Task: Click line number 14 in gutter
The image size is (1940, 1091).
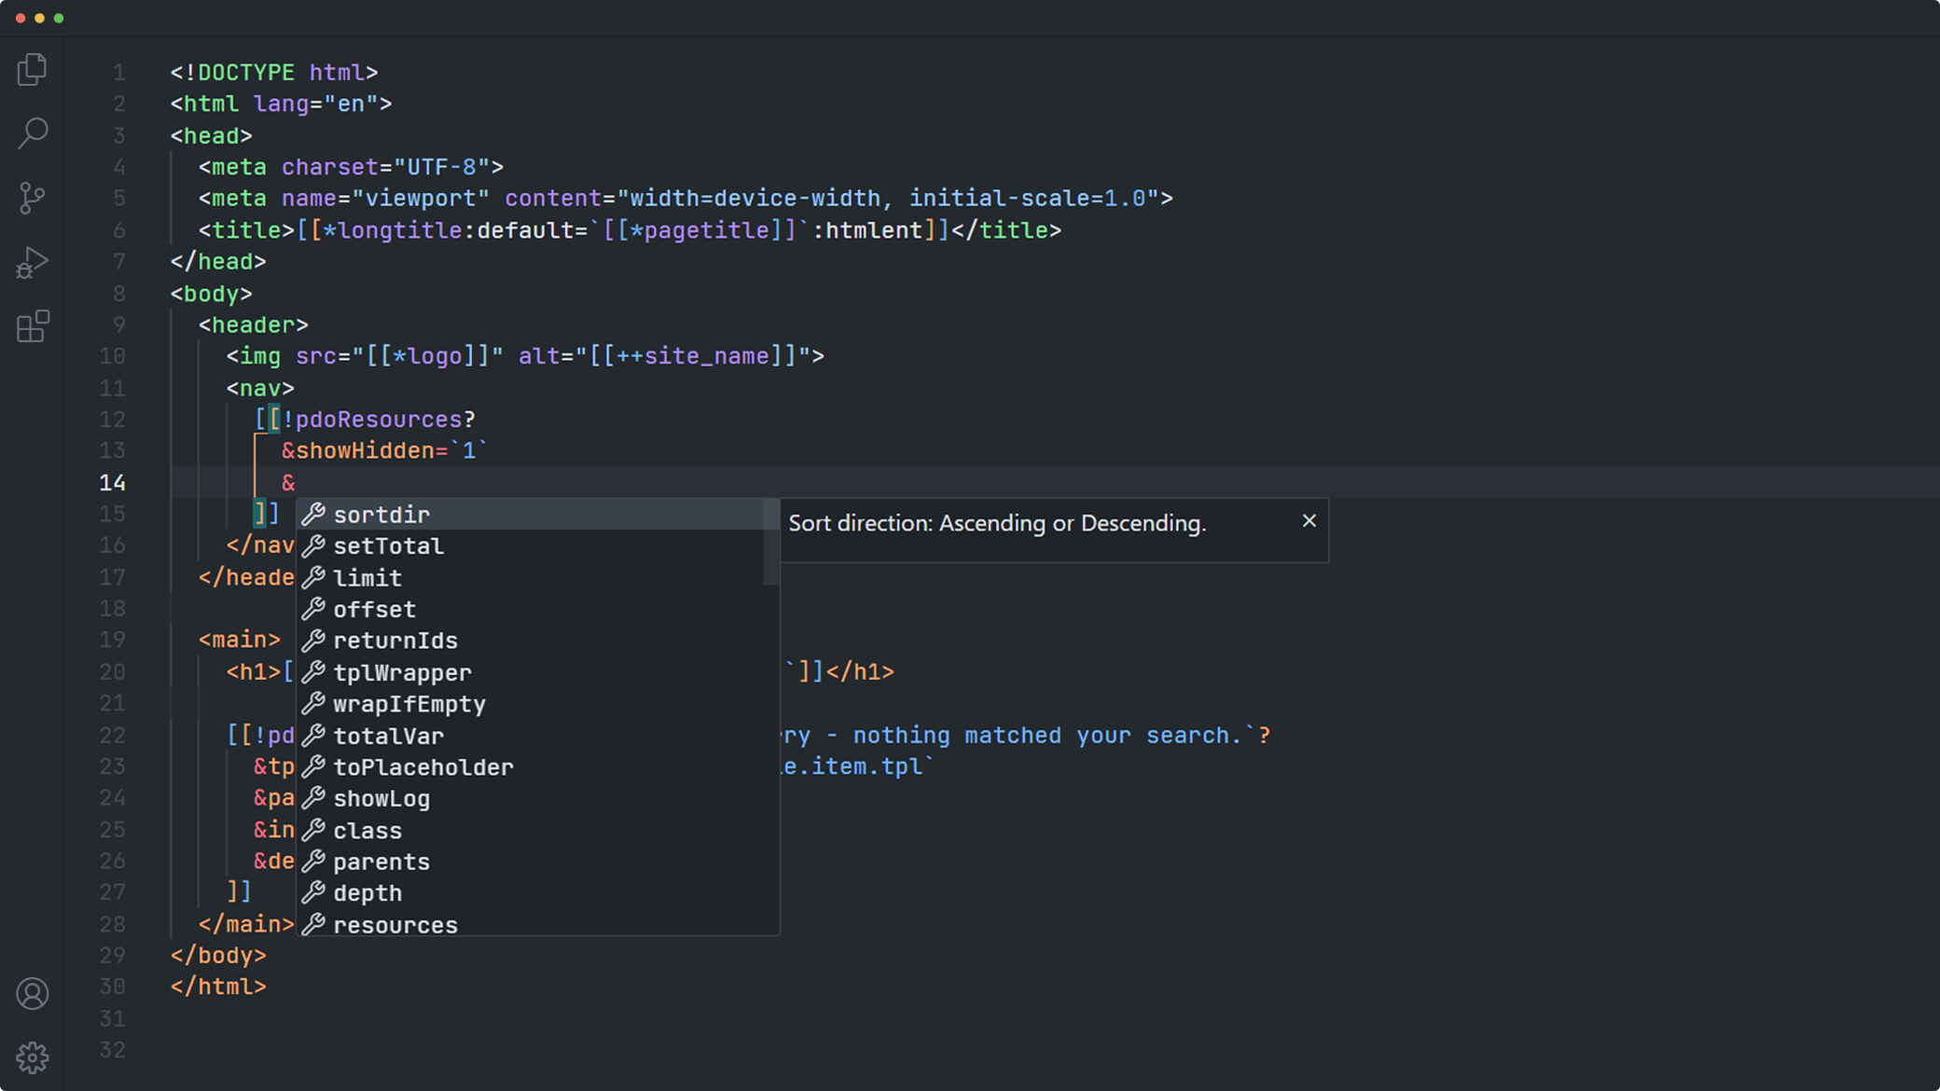Action: tap(112, 483)
